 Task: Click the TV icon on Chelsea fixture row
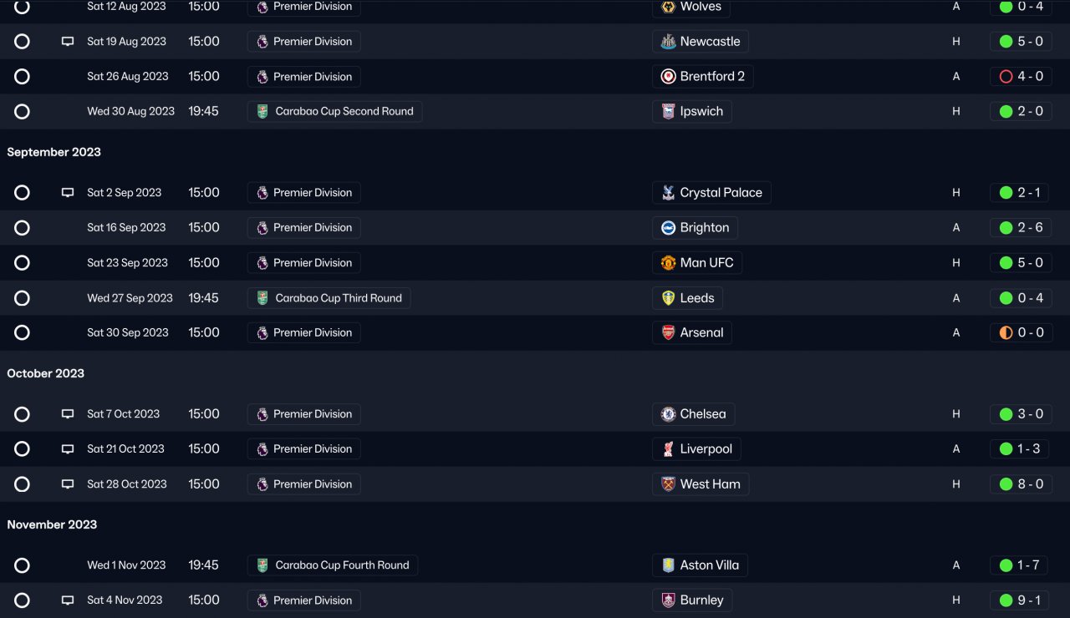point(68,414)
